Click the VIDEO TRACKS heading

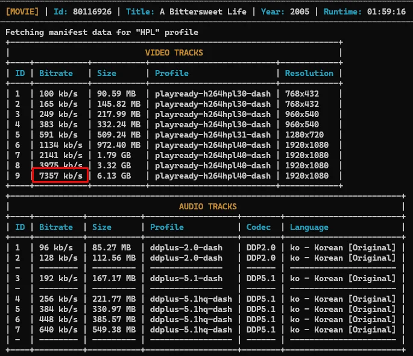(174, 52)
